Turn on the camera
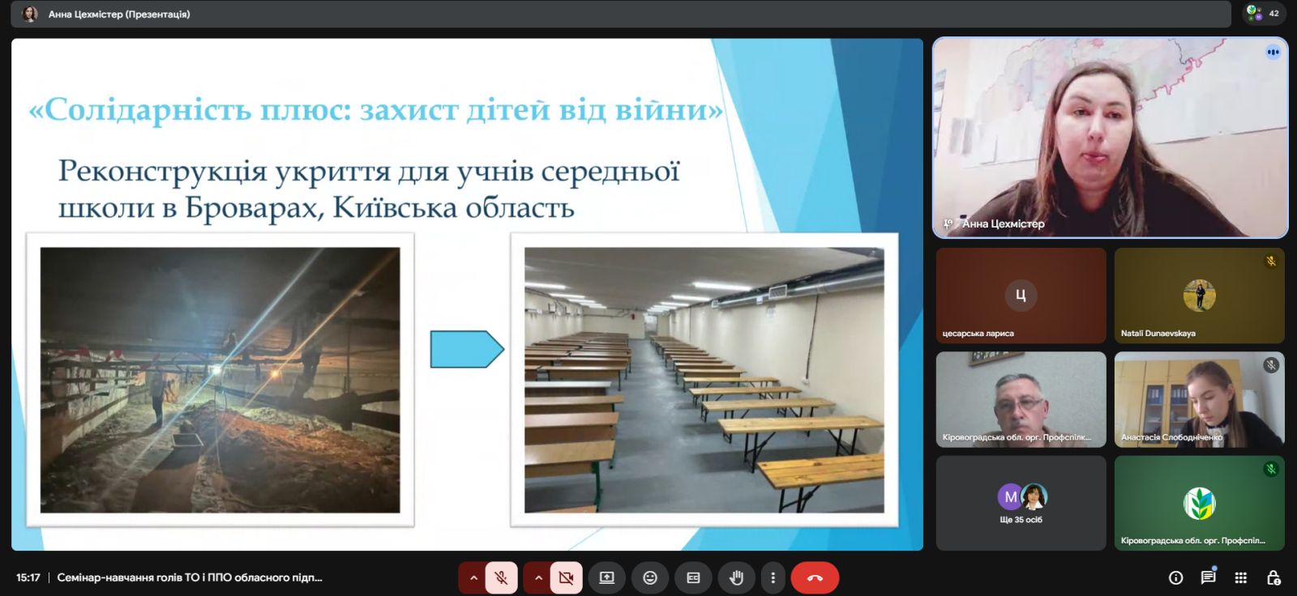Screen dimensions: 1297x596 point(566,577)
